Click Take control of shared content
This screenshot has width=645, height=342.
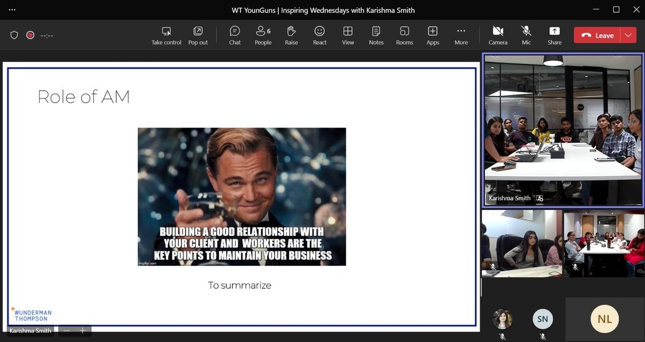point(166,36)
